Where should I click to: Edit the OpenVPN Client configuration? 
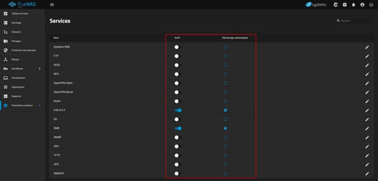[x=367, y=83]
